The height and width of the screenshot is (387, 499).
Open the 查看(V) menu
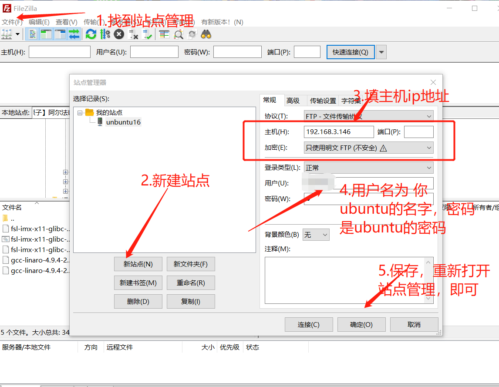click(67, 22)
